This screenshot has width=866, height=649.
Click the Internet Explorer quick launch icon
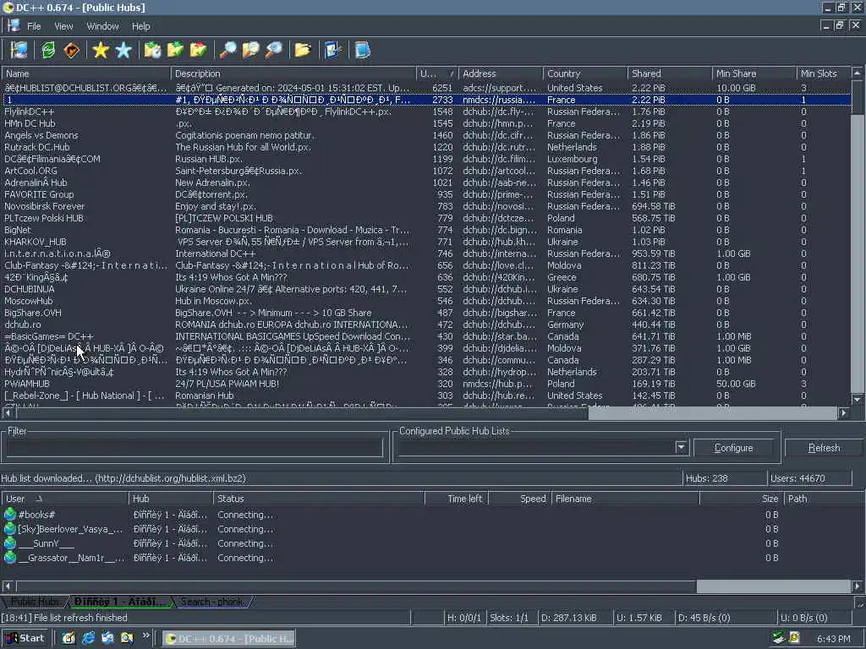point(88,638)
